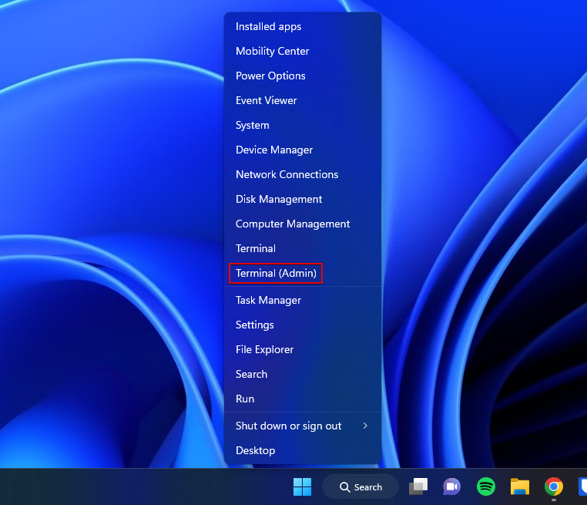
Task: Open the Run dialog entry
Action: [x=303, y=399]
